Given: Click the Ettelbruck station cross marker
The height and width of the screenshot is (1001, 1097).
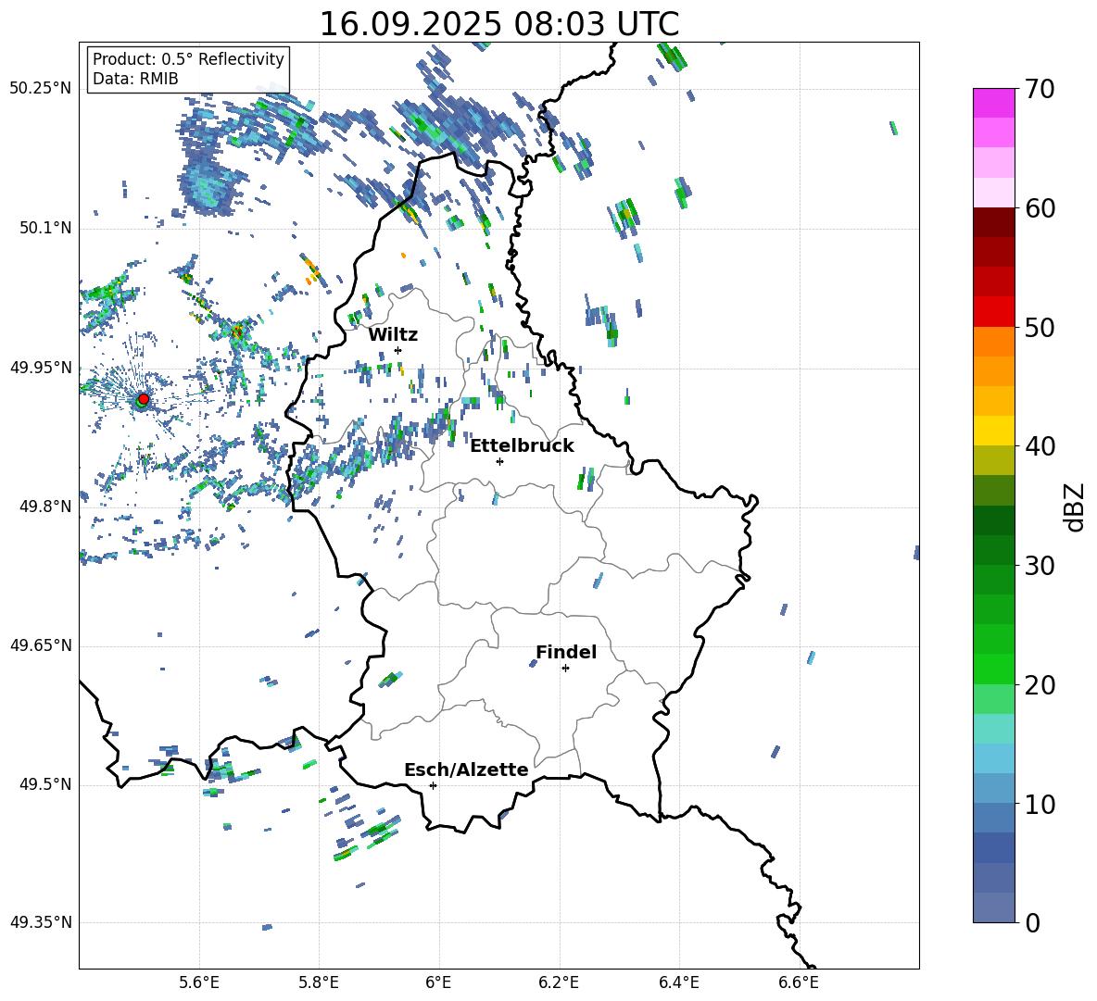Looking at the screenshot, I should [x=499, y=461].
